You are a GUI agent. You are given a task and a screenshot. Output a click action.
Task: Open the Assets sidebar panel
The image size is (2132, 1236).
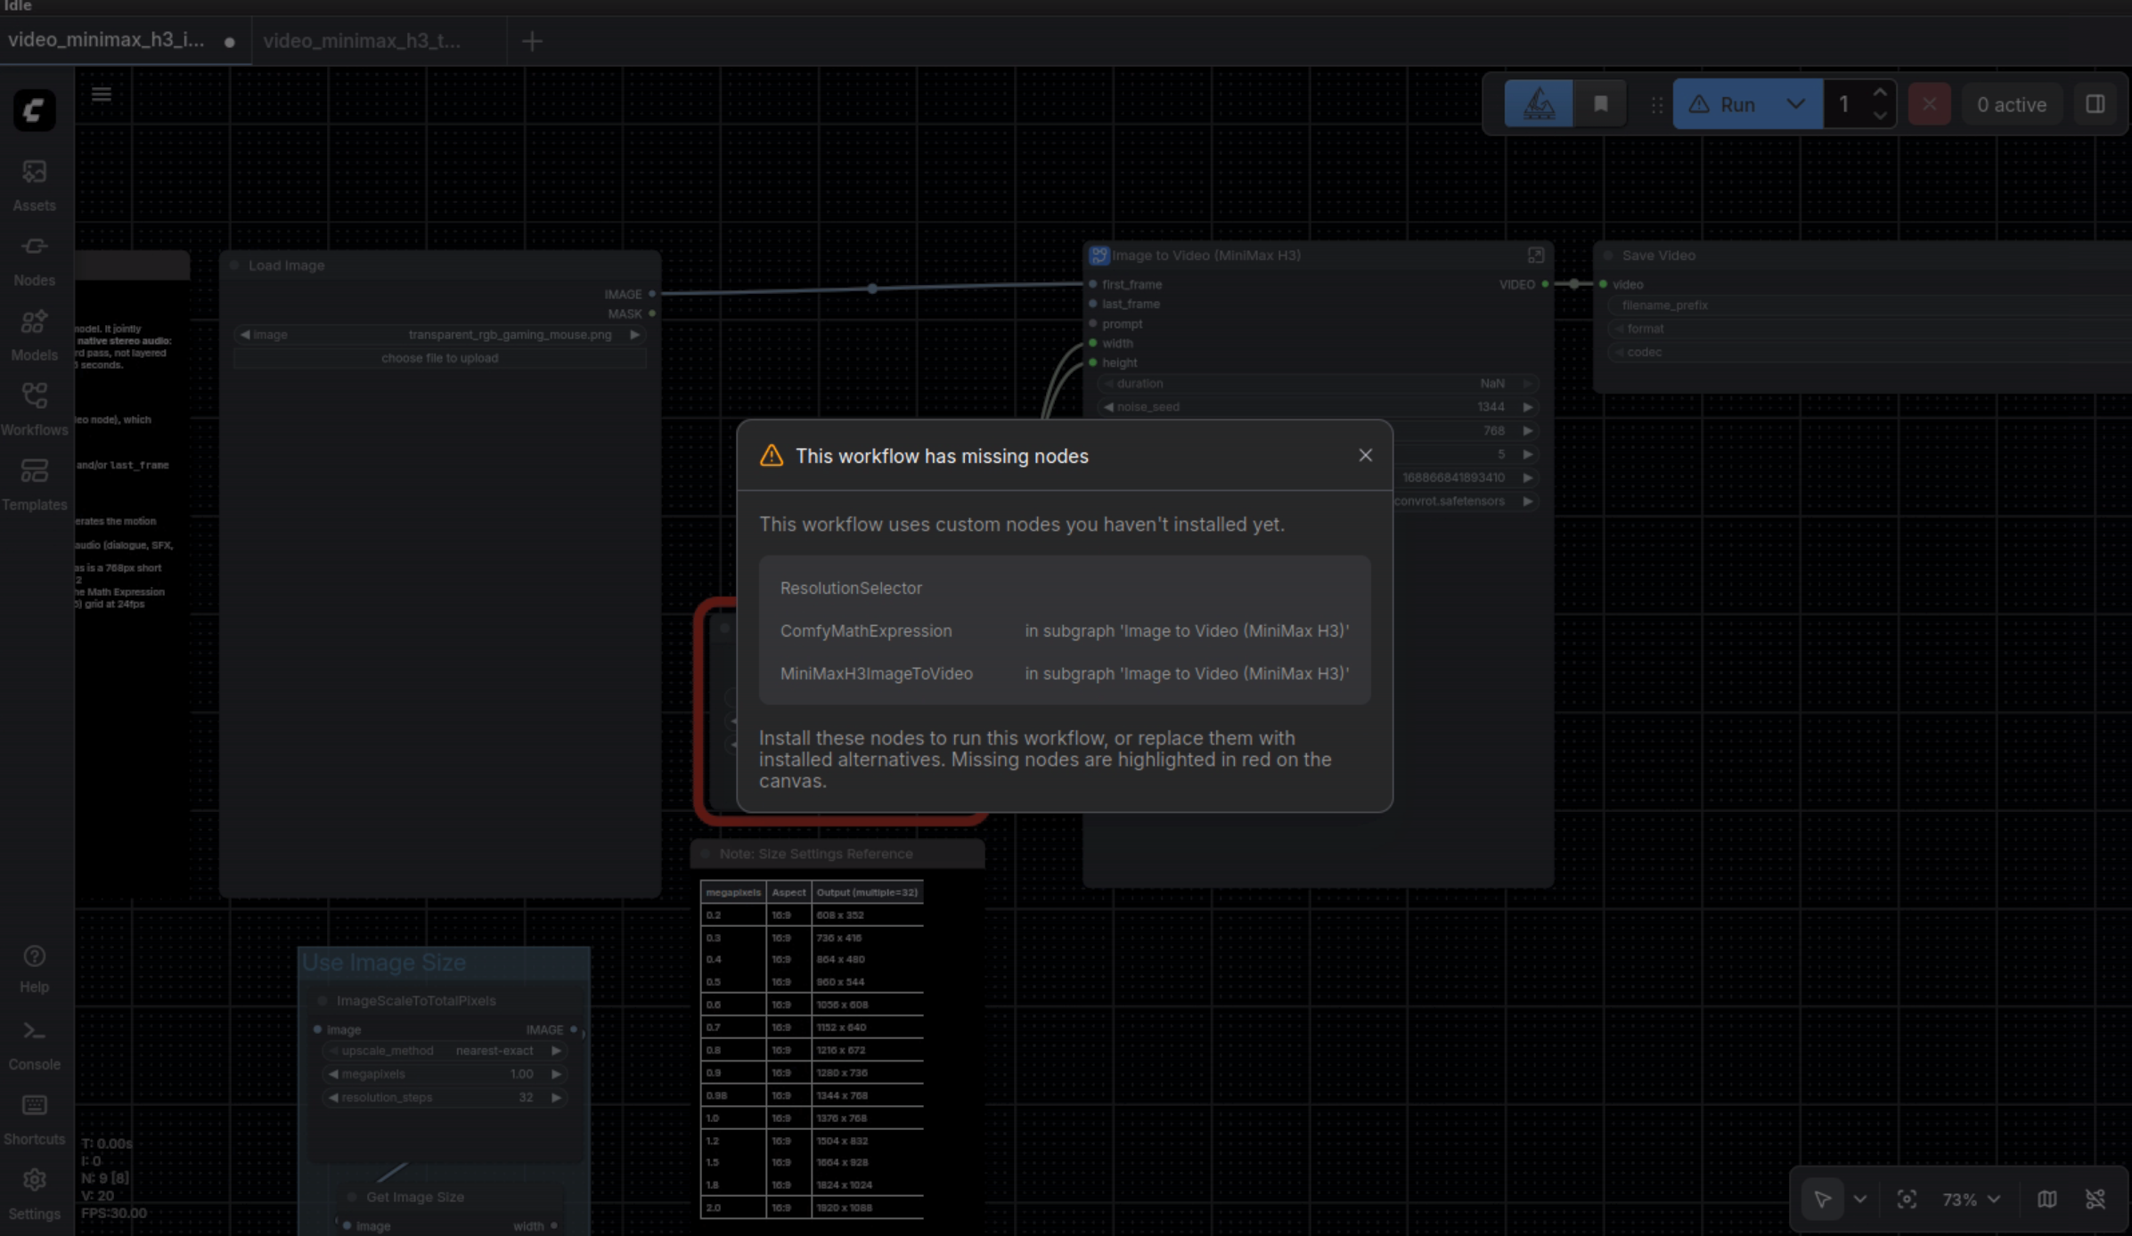34,185
